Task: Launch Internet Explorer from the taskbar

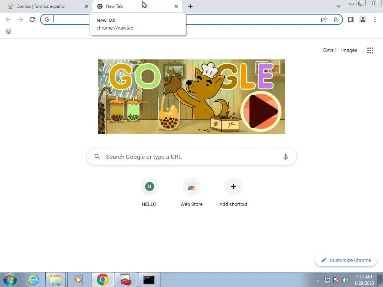Action: pos(33,280)
